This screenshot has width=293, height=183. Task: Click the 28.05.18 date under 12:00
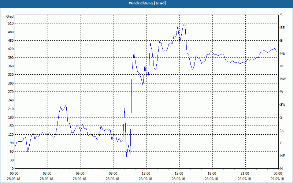[x=145, y=179]
